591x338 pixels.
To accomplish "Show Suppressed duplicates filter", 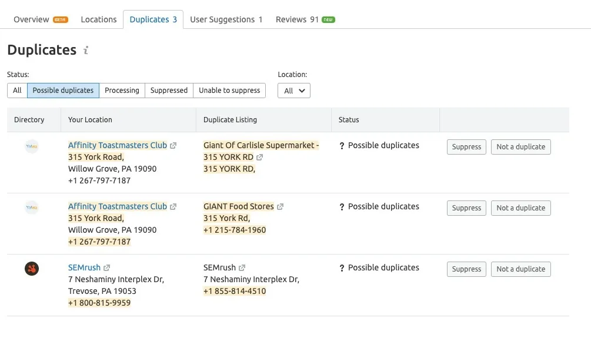I will tap(169, 91).
